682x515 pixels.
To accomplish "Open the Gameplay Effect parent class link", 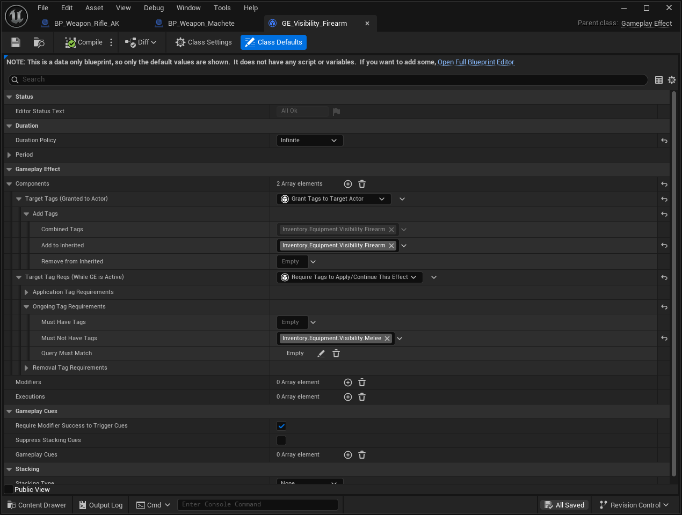I will coord(646,23).
